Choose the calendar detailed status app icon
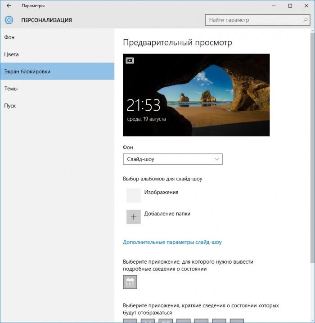 (130, 282)
